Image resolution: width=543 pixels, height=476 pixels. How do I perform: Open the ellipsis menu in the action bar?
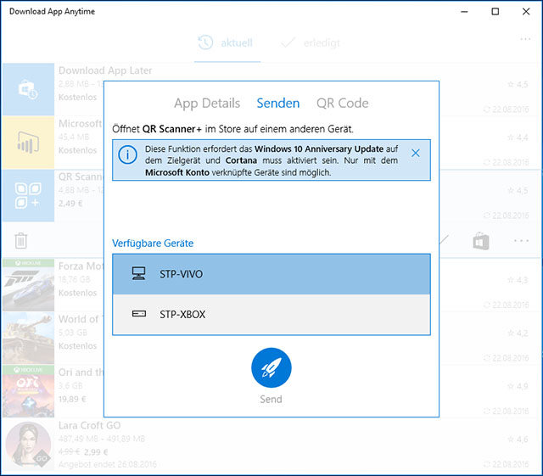tap(521, 240)
